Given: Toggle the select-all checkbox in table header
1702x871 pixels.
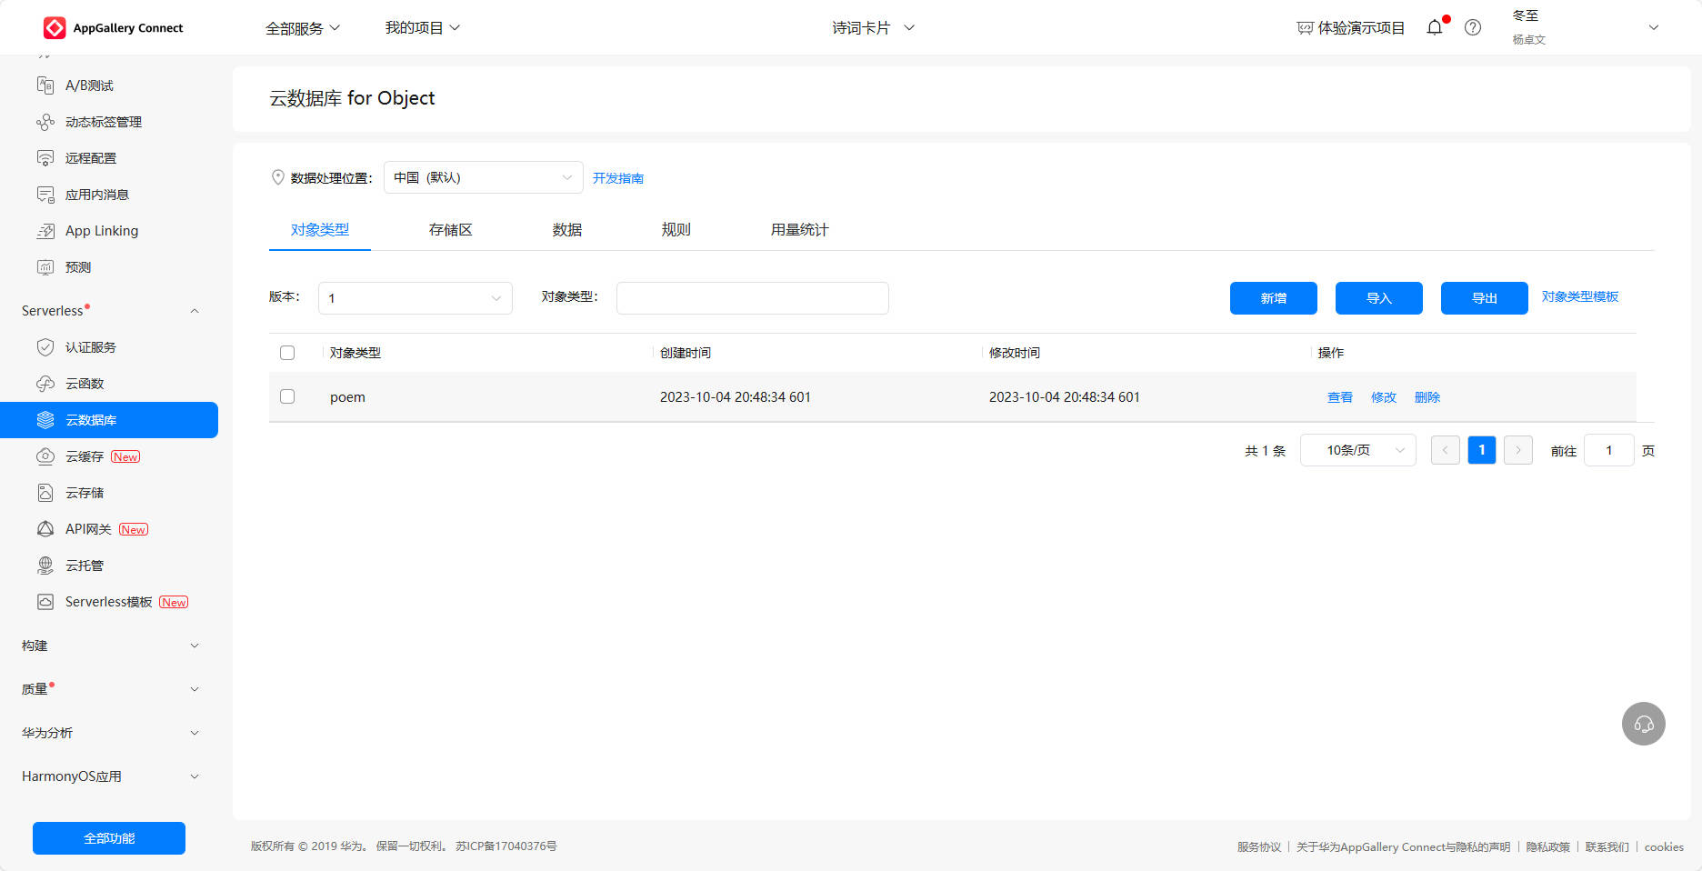Looking at the screenshot, I should pos(287,353).
